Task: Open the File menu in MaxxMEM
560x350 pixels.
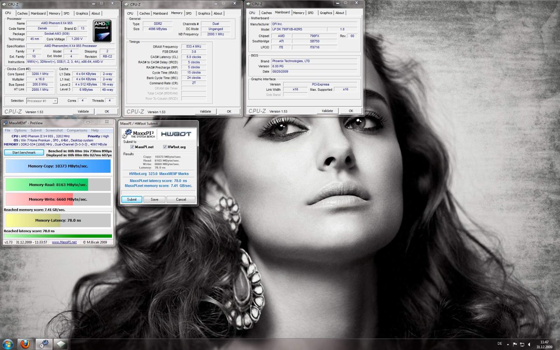Action: click(x=7, y=130)
